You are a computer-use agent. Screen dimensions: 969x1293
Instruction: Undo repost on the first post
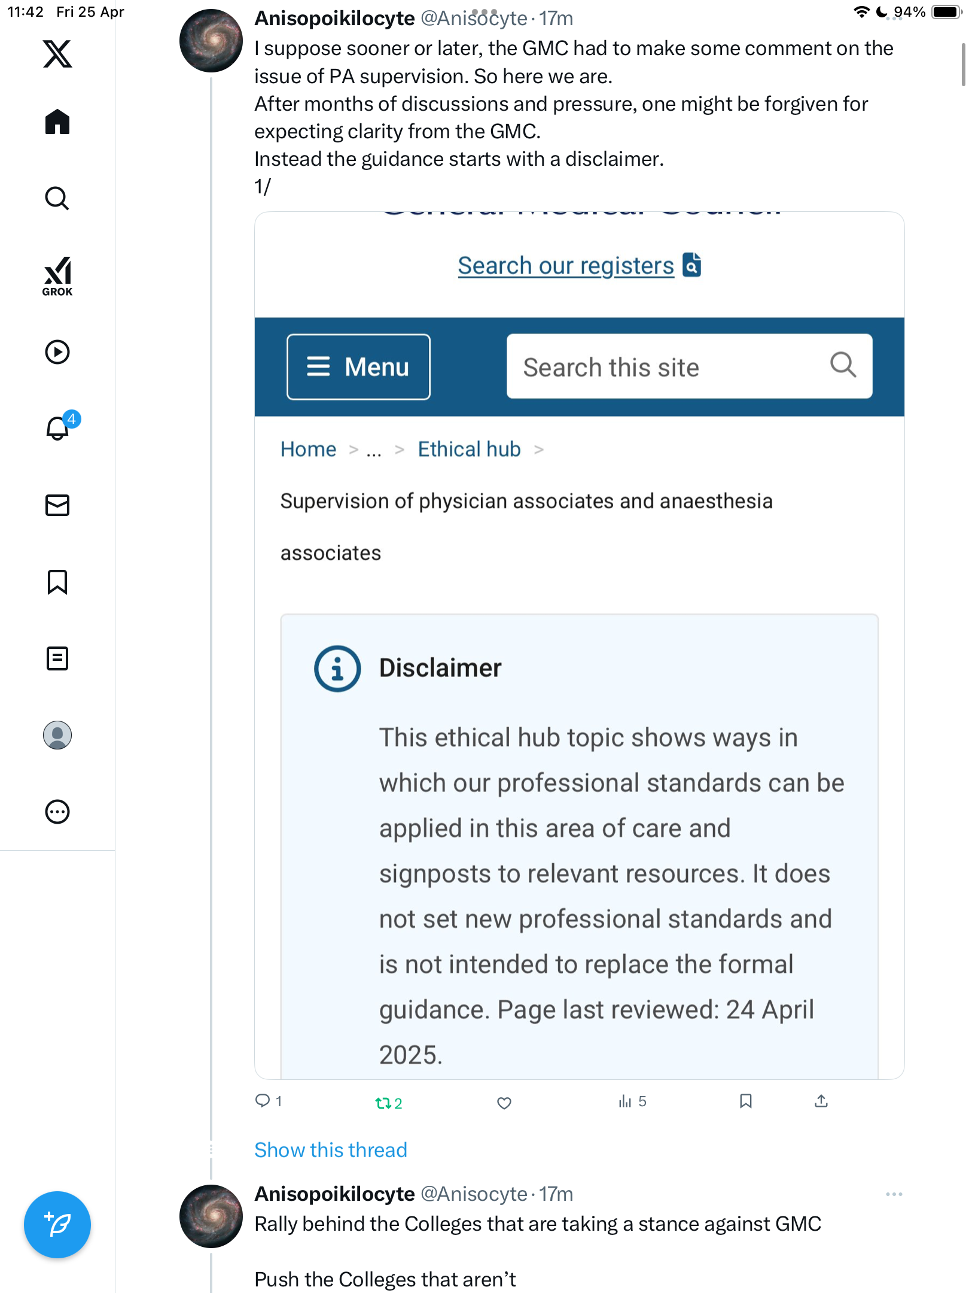(389, 1103)
